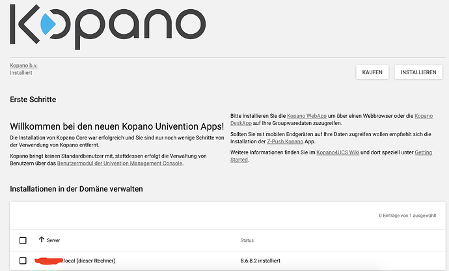449x271 pixels.
Task: Sort by Server column arrow
Action: click(x=42, y=240)
